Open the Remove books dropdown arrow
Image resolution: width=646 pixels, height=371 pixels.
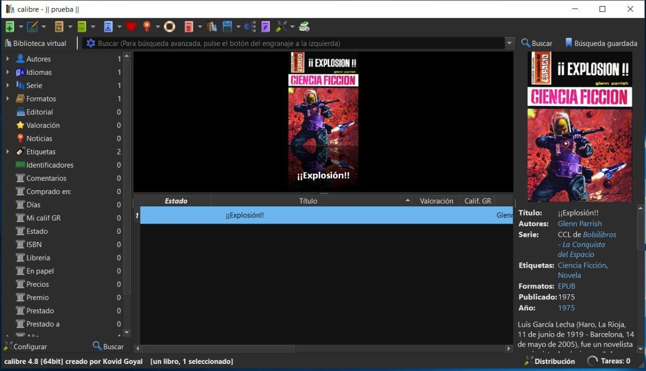coord(200,27)
